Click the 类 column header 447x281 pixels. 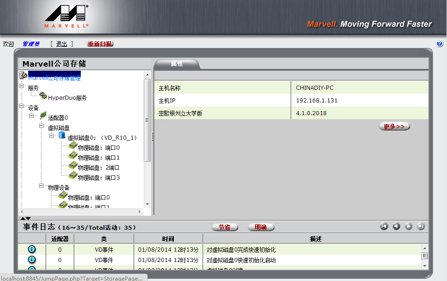click(x=104, y=239)
